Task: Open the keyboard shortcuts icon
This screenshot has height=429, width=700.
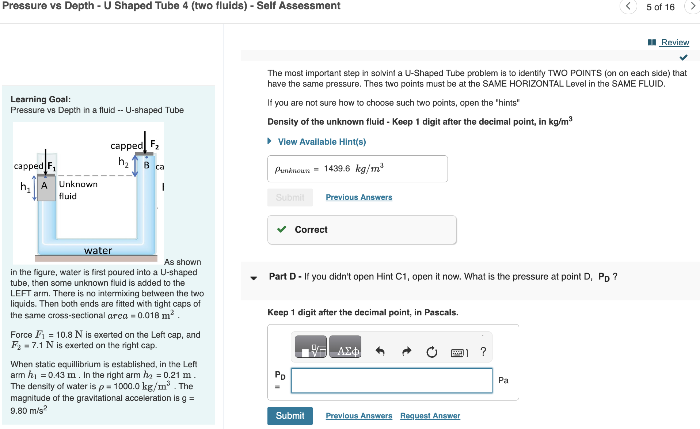Action: (457, 352)
